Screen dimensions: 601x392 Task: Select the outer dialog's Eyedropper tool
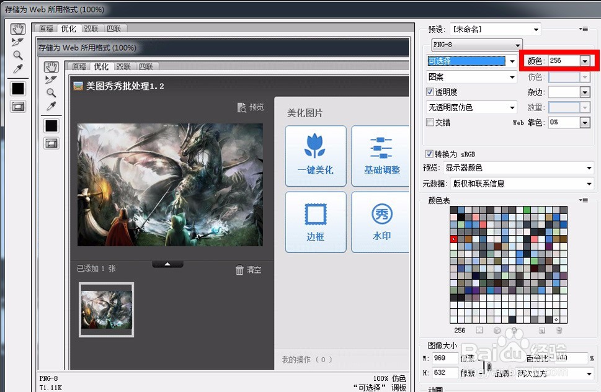[17, 69]
